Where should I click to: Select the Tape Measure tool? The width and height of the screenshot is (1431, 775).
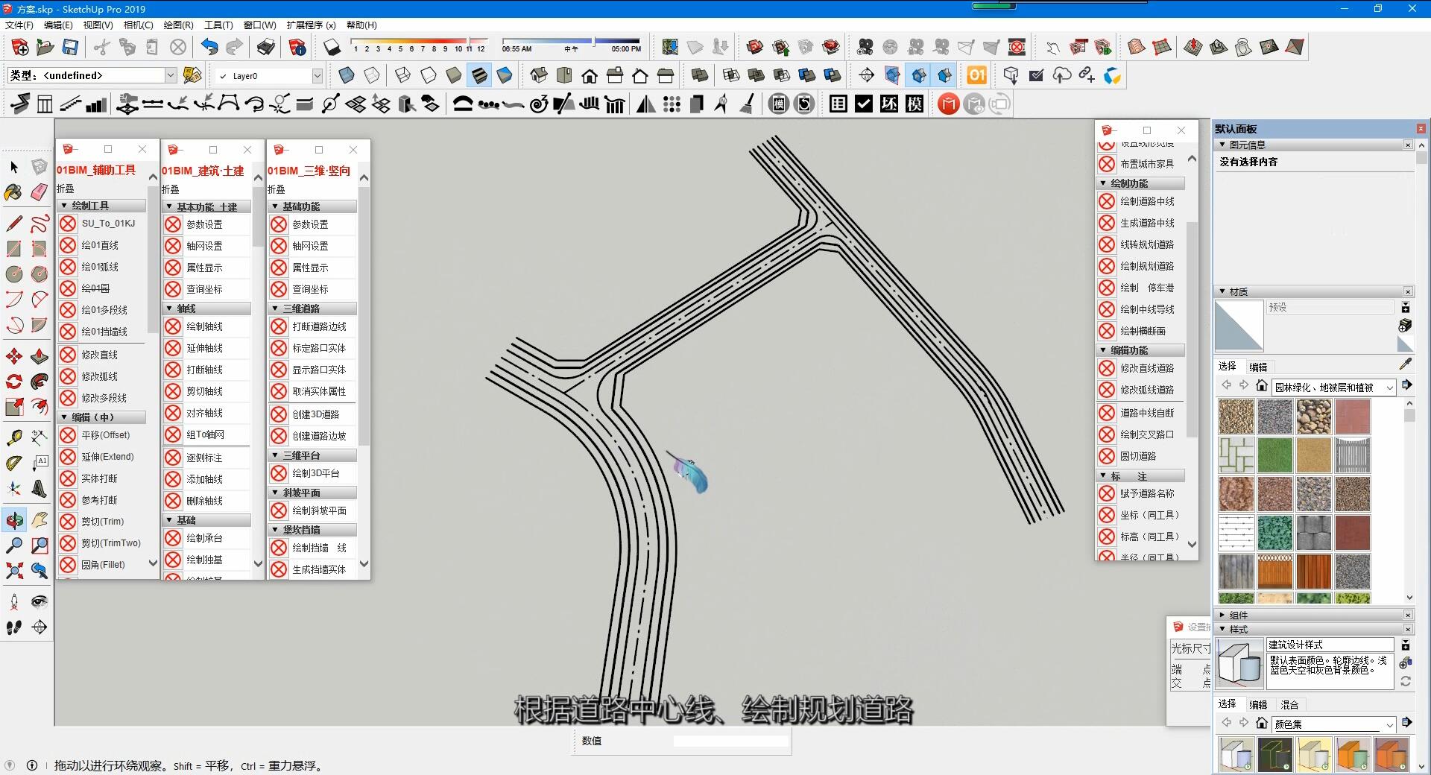(x=14, y=437)
